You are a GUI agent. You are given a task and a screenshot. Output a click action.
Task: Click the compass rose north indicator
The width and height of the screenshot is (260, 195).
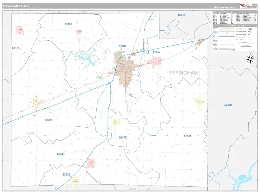[250, 58]
